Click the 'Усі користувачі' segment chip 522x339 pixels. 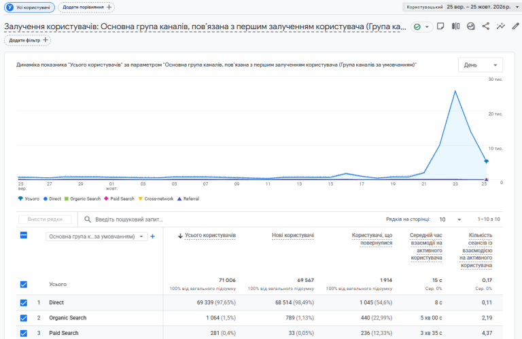tap(29, 7)
